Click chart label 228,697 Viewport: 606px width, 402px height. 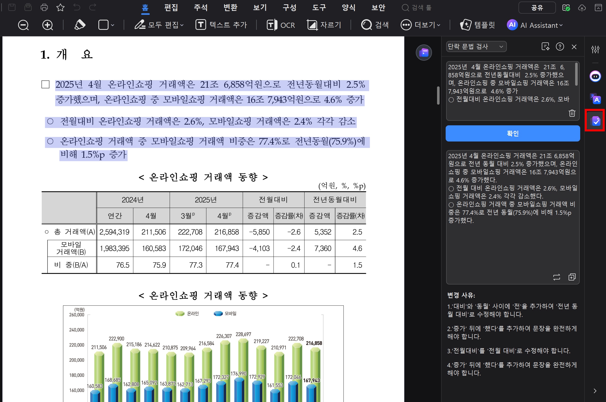(x=243, y=334)
